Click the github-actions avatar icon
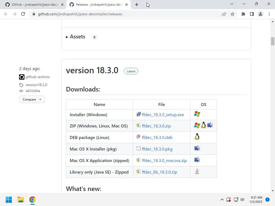This screenshot has width=275, height=206. click(22, 77)
